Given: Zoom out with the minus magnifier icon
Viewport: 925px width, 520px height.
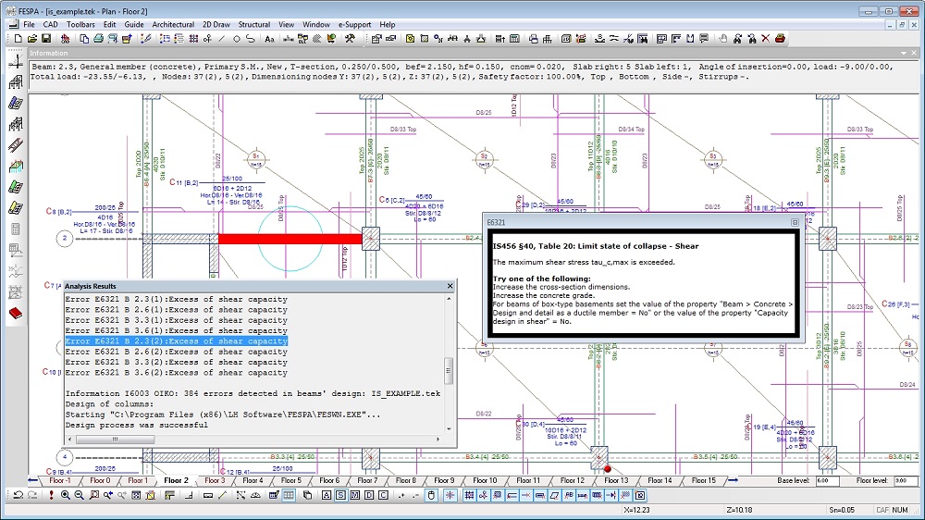Looking at the screenshot, I should tap(79, 495).
